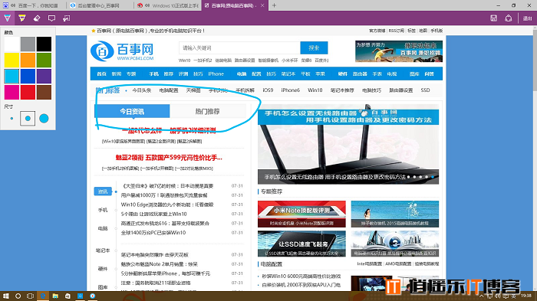Open the Windows Start menu
This screenshot has width=537, height=301.
point(6,296)
